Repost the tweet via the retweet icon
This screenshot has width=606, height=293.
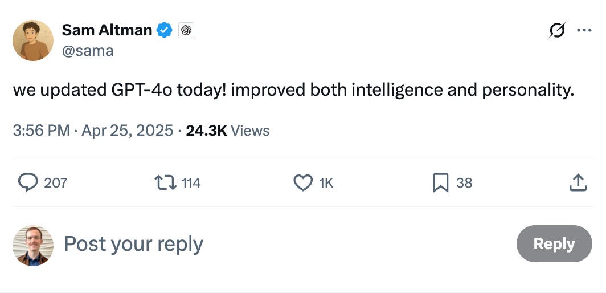pyautogui.click(x=165, y=182)
